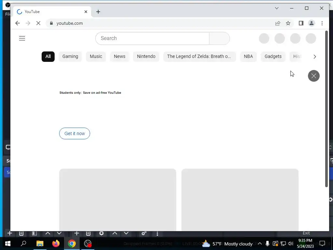Open the YouTube hamburger guide menu

pyautogui.click(x=22, y=38)
